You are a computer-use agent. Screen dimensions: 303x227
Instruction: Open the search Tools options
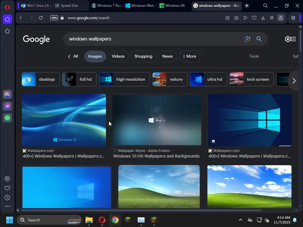coord(254,56)
